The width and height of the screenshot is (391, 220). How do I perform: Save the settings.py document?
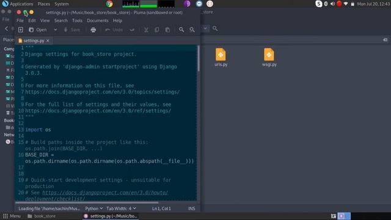(72, 30)
